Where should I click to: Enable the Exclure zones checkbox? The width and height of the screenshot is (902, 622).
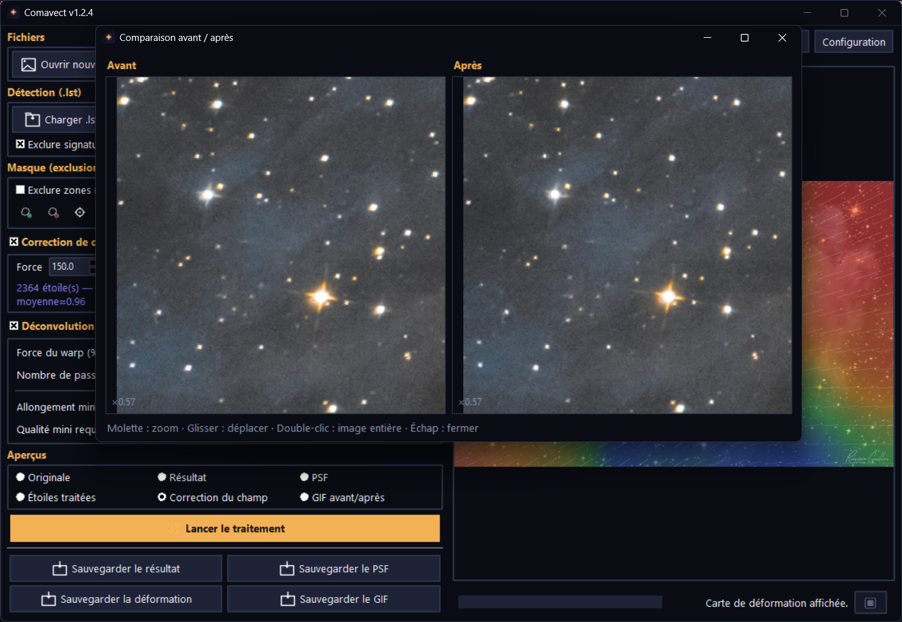tap(20, 189)
